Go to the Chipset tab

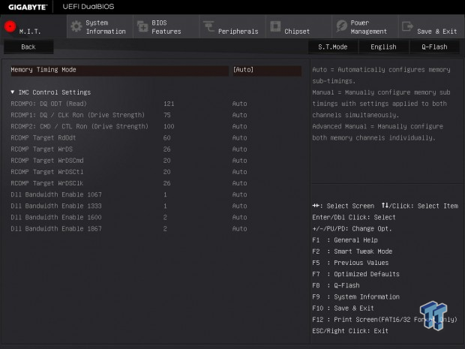point(298,27)
